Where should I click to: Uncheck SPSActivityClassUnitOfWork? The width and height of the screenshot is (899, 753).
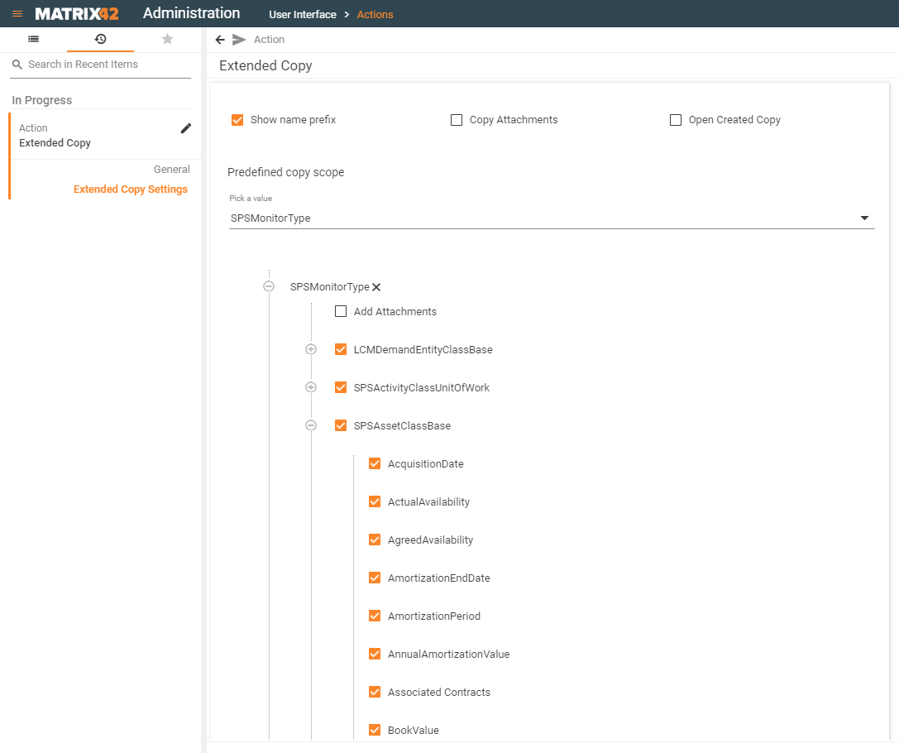click(x=341, y=388)
